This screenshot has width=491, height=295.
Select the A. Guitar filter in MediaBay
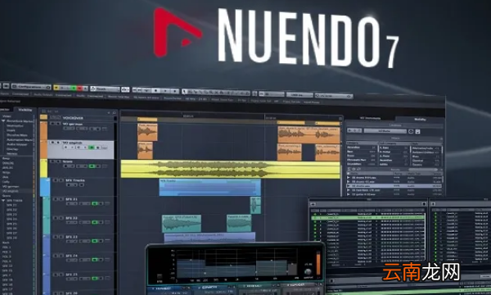(x=394, y=152)
